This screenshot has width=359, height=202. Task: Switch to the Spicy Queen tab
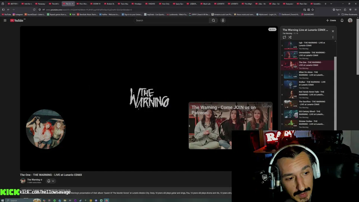point(178,4)
